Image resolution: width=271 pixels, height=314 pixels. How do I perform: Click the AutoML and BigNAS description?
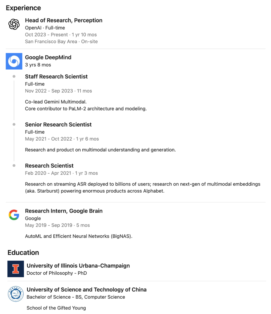(x=79, y=236)
